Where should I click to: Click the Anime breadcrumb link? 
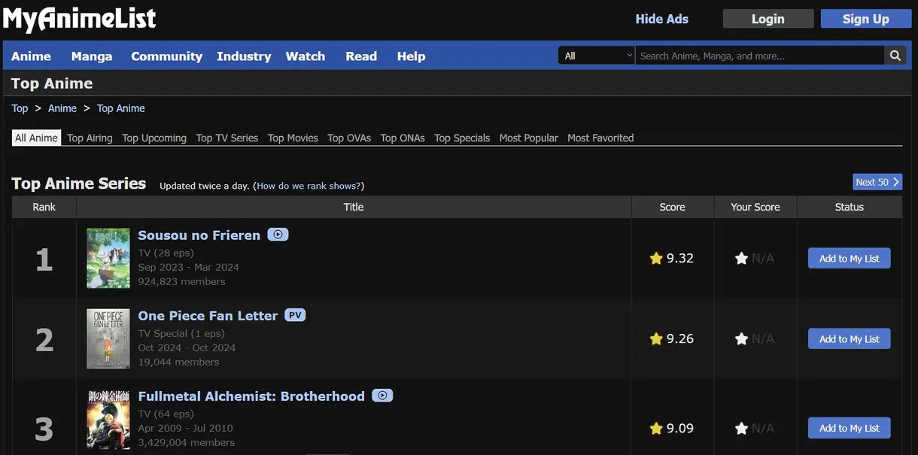[62, 108]
